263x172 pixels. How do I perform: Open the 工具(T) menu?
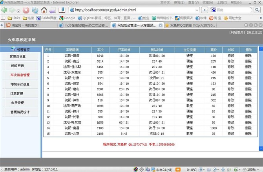tap(222, 2)
